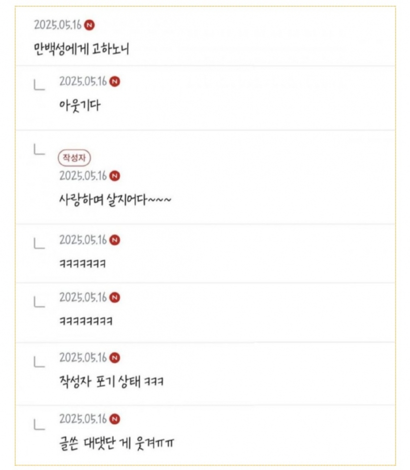This screenshot has height=470, width=410.
Task: Select the reply '작성자 포기 상태 ㅋㅋㅋ'
Action: click(x=111, y=381)
